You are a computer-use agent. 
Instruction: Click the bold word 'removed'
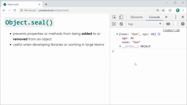tap(20, 39)
